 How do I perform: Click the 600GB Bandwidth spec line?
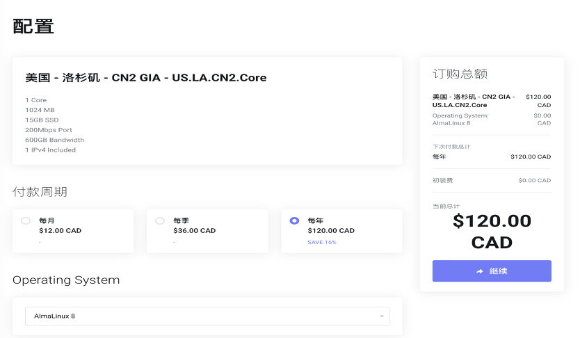tap(55, 140)
